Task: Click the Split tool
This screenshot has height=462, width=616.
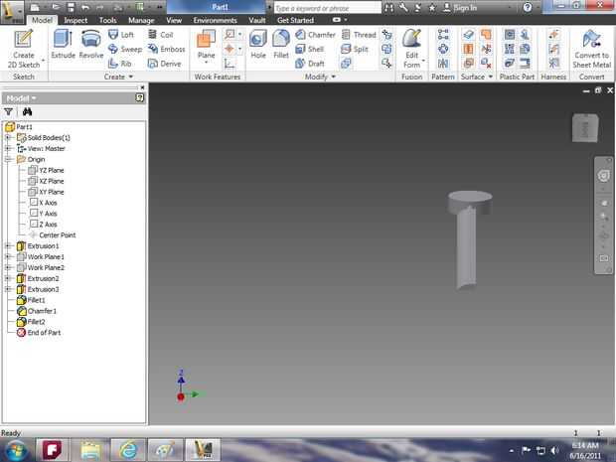Action: 355,49
